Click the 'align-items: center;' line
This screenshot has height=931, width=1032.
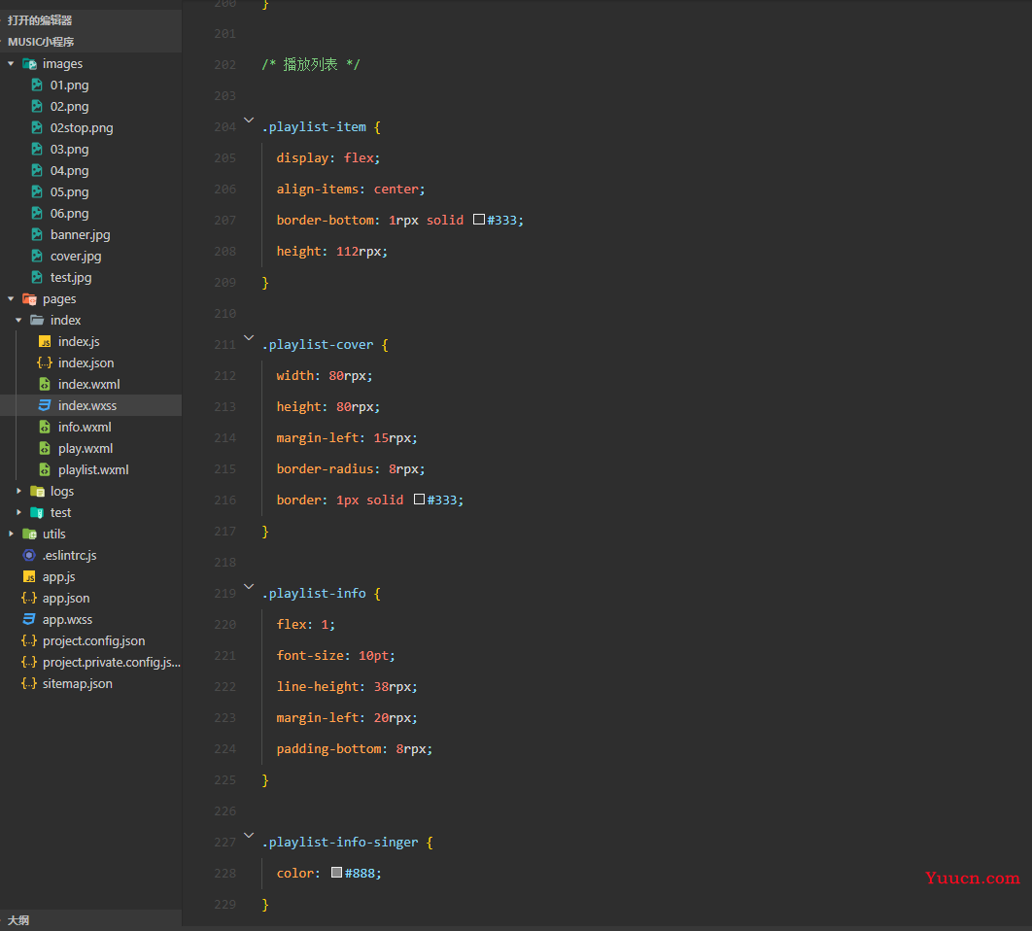pyautogui.click(x=351, y=189)
